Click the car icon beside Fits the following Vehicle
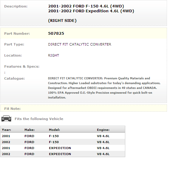Viewport: 170px width, 176px height. pyautogui.click(x=6, y=119)
